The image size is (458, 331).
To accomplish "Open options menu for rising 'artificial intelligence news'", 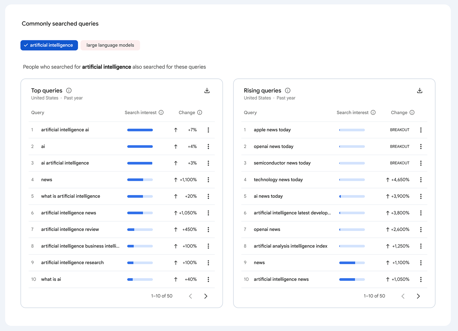I will 421,279.
